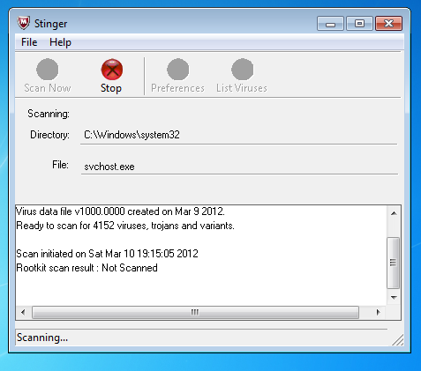Screen dimensions: 421x371
Task: Open the File menu
Action: point(29,42)
